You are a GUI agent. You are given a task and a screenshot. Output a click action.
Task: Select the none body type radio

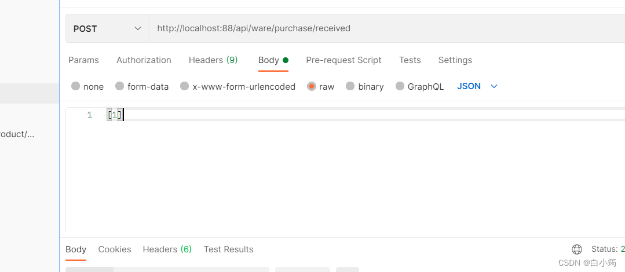tap(76, 86)
